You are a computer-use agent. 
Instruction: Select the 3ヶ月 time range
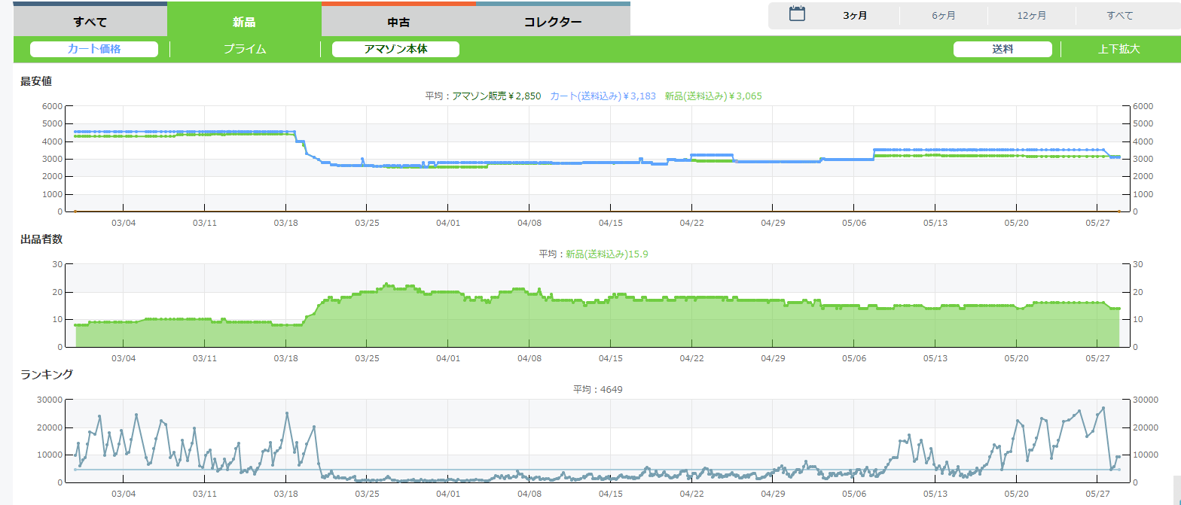pos(855,15)
